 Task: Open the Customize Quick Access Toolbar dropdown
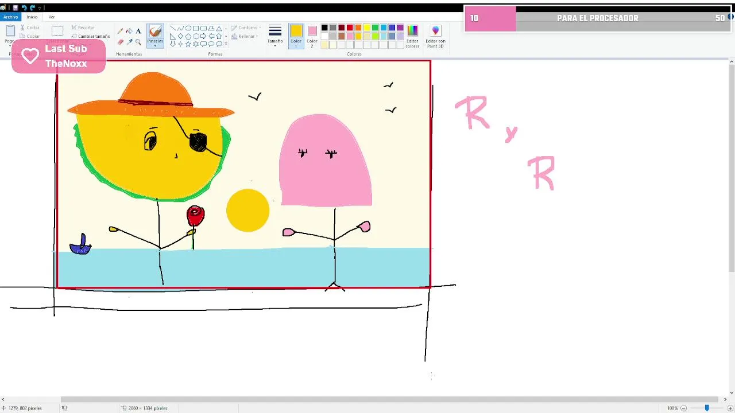[x=40, y=8]
